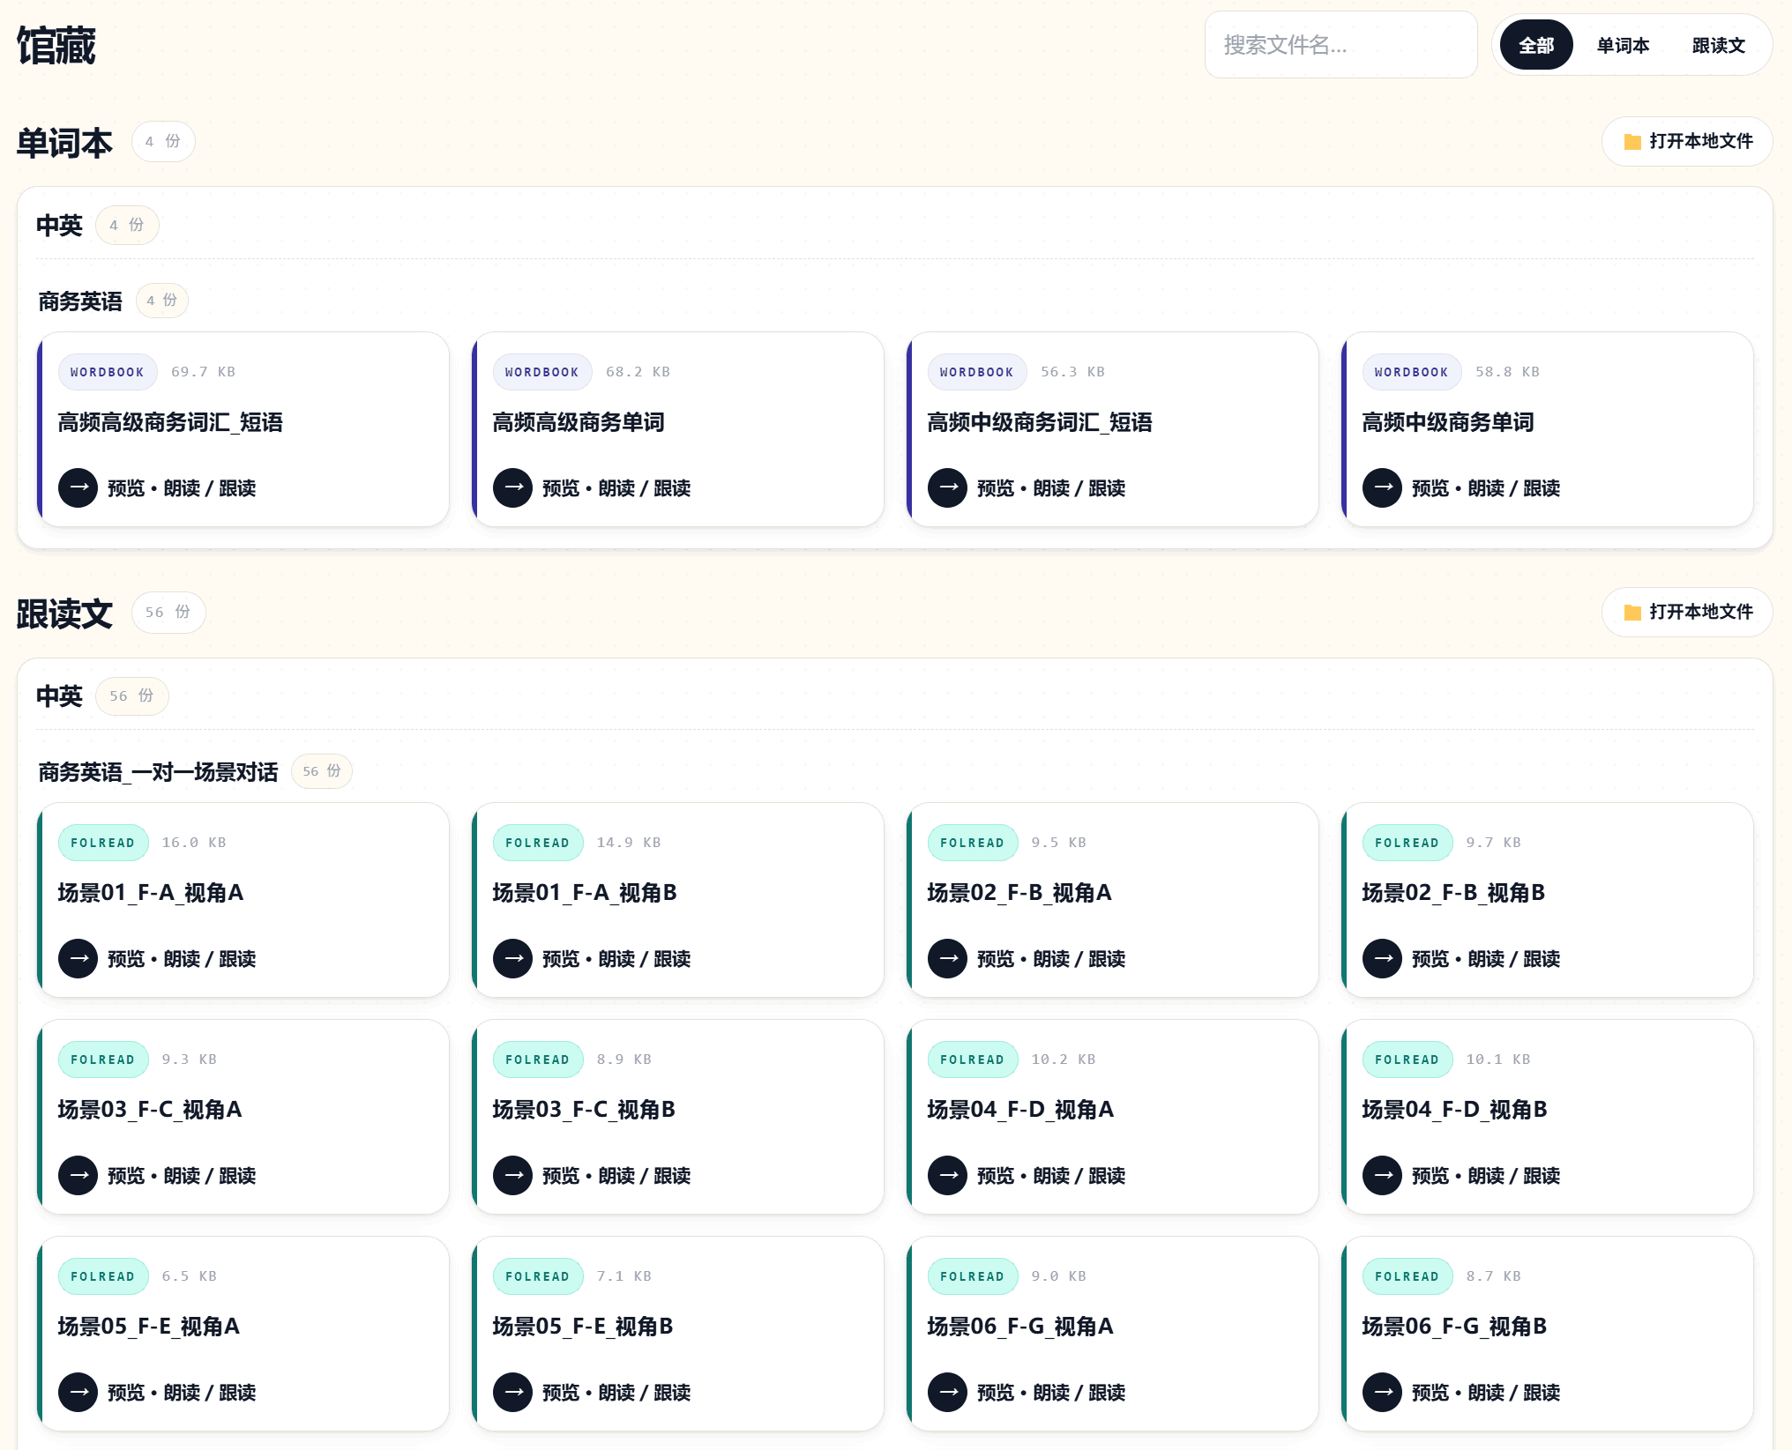Click arrow icon on 场景02_F-B_视角B card
Viewport: 1792px width, 1450px height.
[x=1382, y=958]
